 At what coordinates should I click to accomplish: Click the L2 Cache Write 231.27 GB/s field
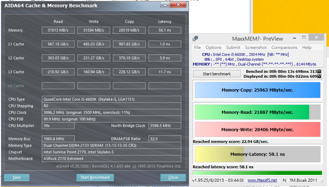93,58
